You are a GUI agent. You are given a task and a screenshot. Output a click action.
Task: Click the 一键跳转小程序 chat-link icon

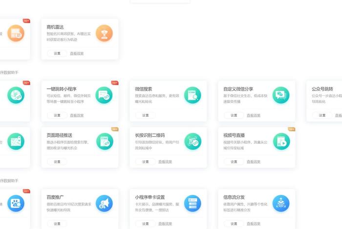104,95
